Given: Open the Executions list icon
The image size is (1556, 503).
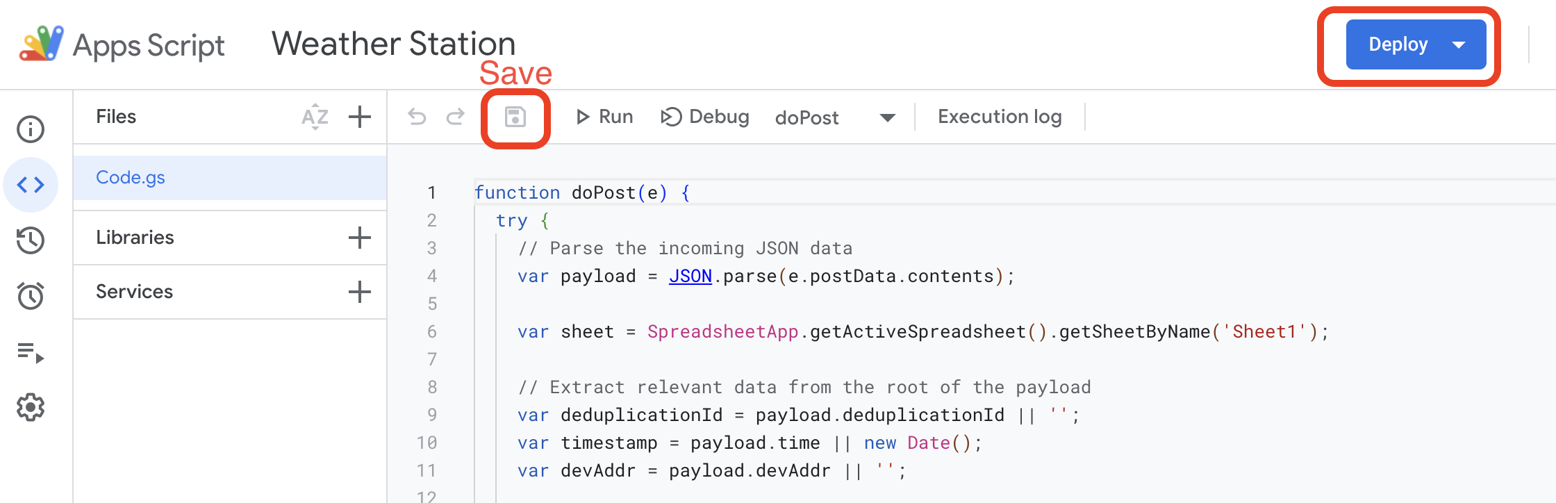Looking at the screenshot, I should tap(31, 353).
